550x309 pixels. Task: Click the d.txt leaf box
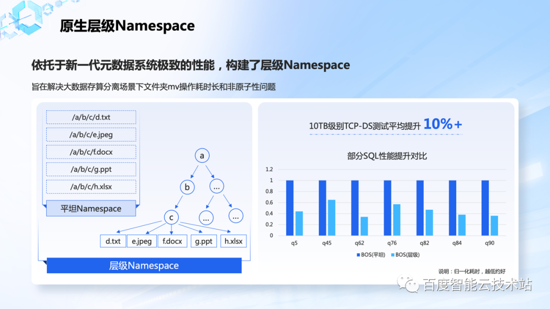pos(113,241)
